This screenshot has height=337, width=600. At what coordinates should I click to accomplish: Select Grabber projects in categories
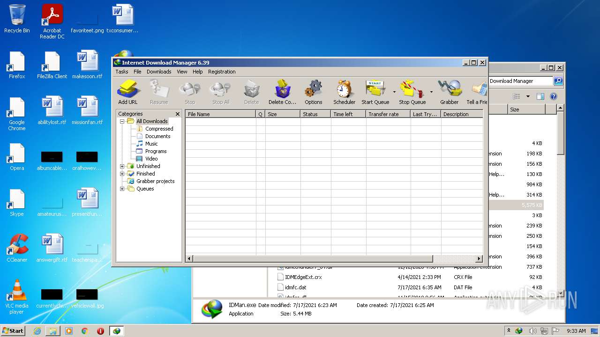(155, 181)
